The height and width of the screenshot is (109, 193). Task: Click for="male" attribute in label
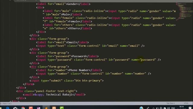pos(62,11)
